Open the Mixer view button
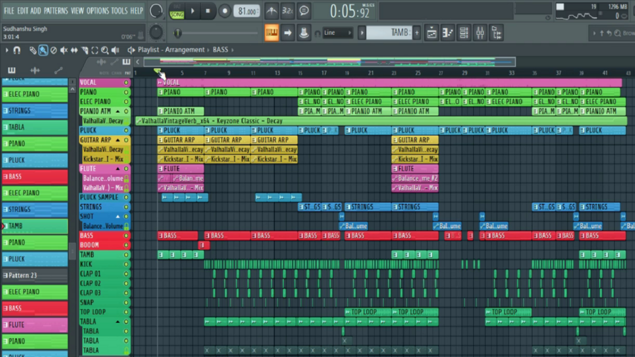 480,33
